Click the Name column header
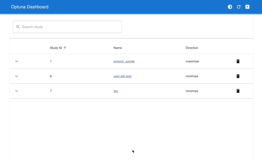This screenshot has width=262, height=164. pos(117,48)
